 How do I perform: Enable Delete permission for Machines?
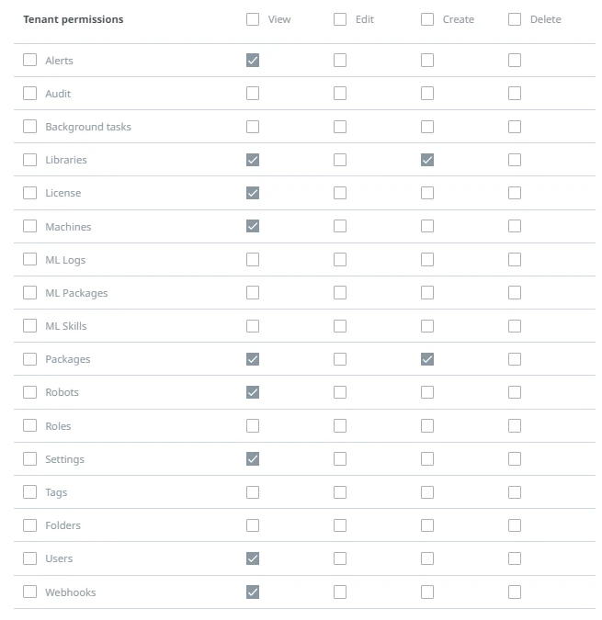tap(515, 226)
